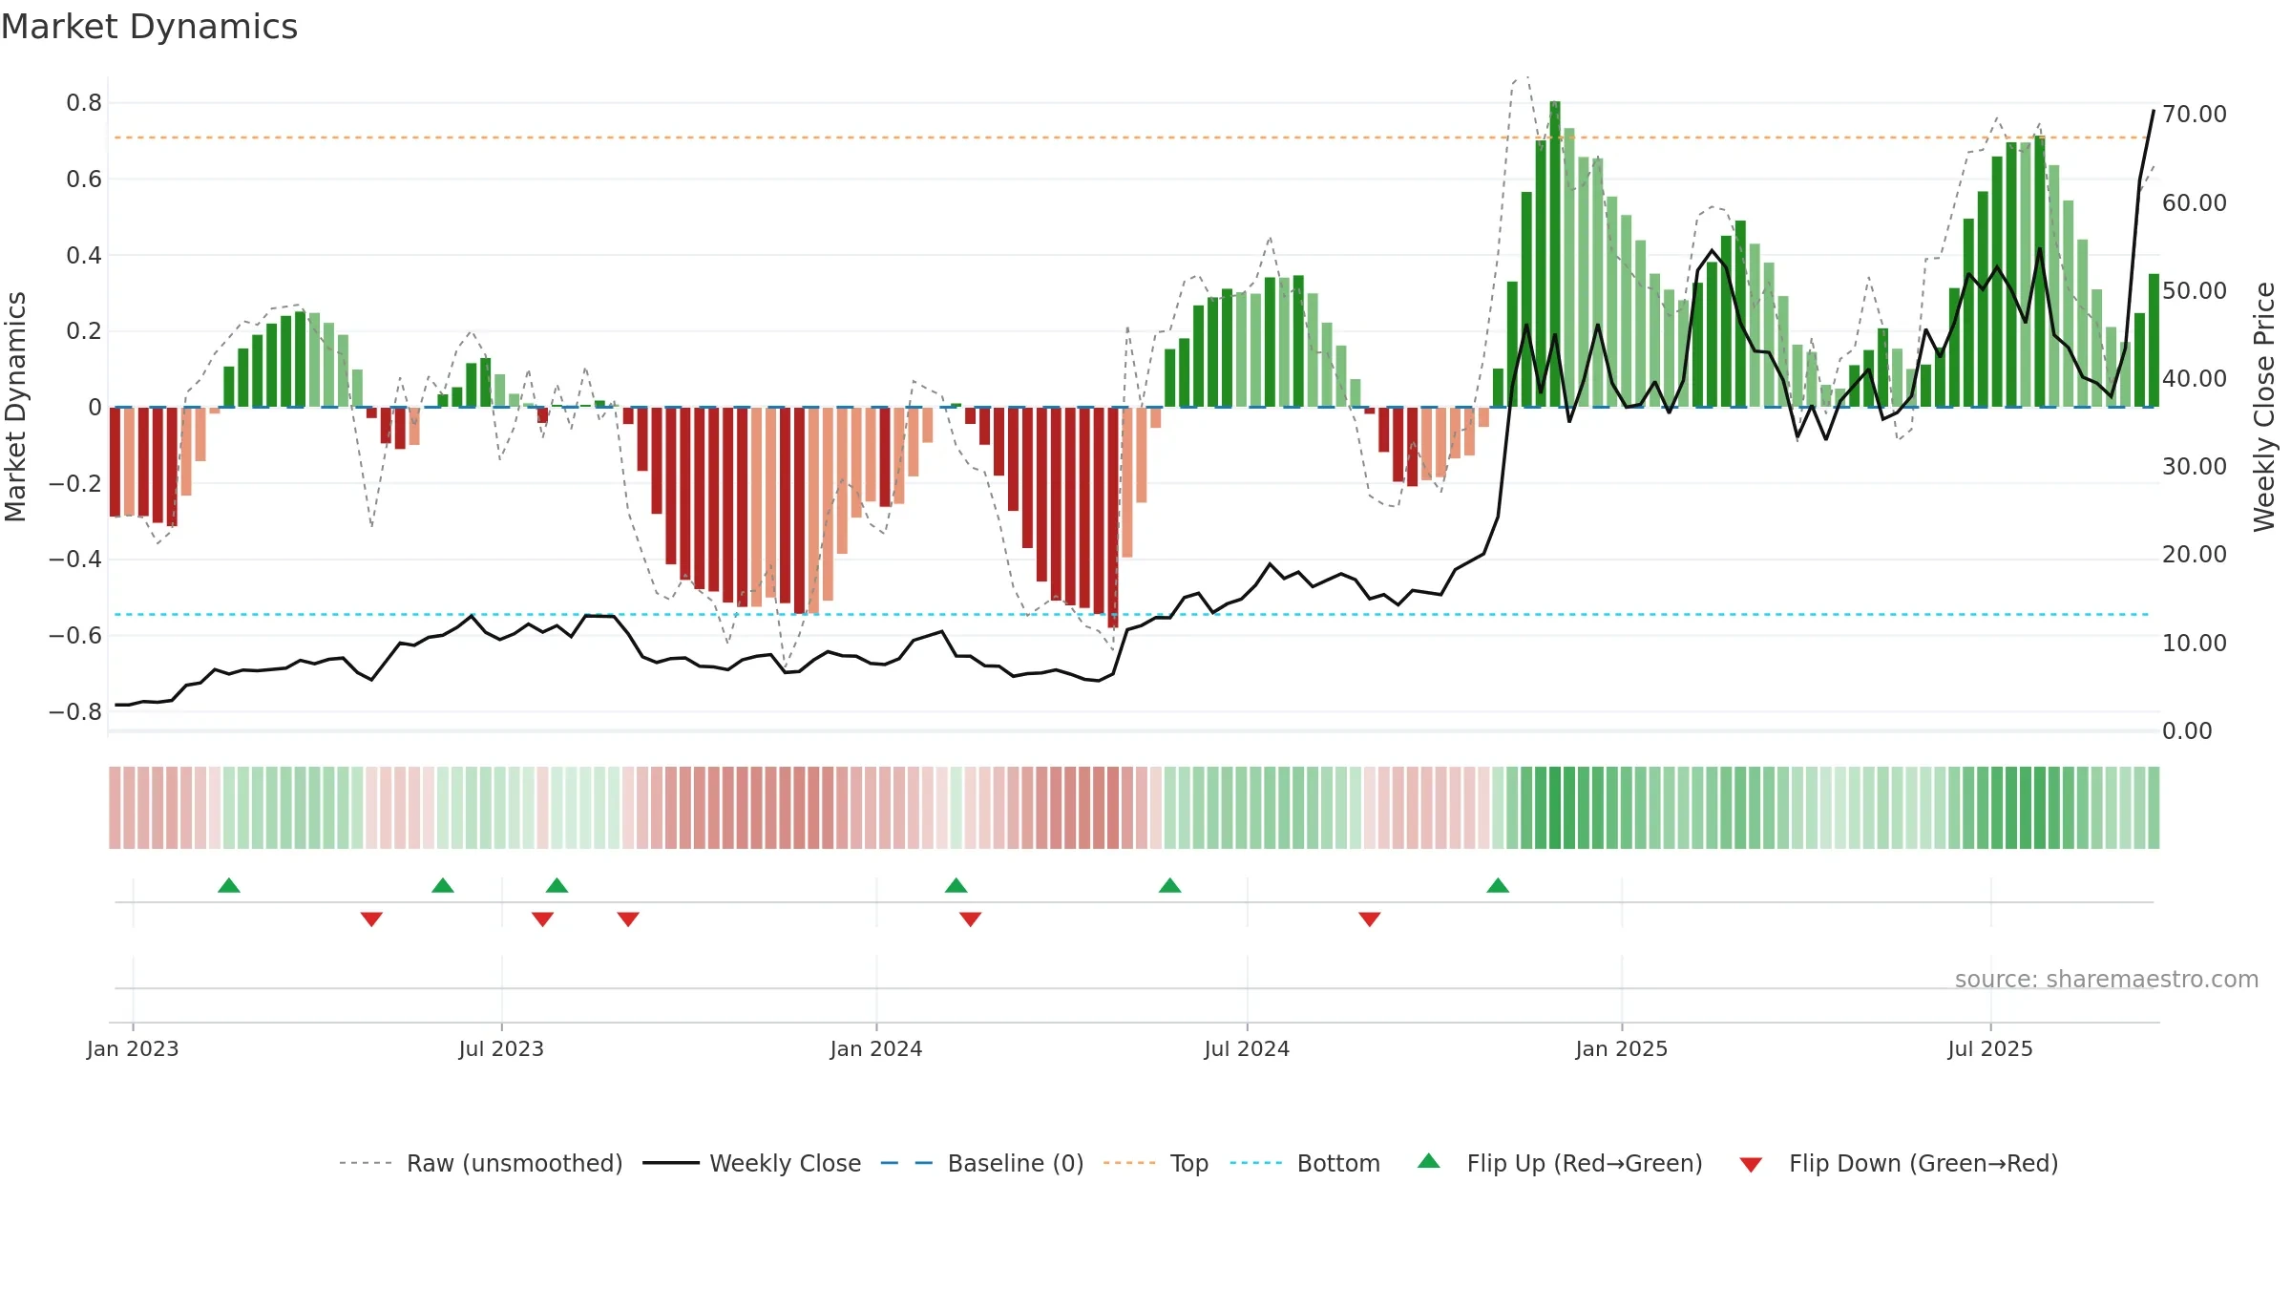Click the Weekly Close legend entry
The height and width of the screenshot is (1289, 2291).
[752, 1163]
